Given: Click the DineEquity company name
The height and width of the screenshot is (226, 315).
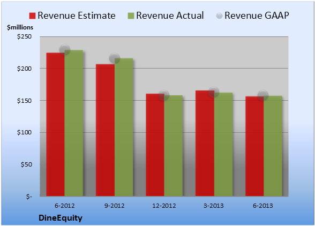Looking at the screenshot, I should pyautogui.click(x=61, y=218).
